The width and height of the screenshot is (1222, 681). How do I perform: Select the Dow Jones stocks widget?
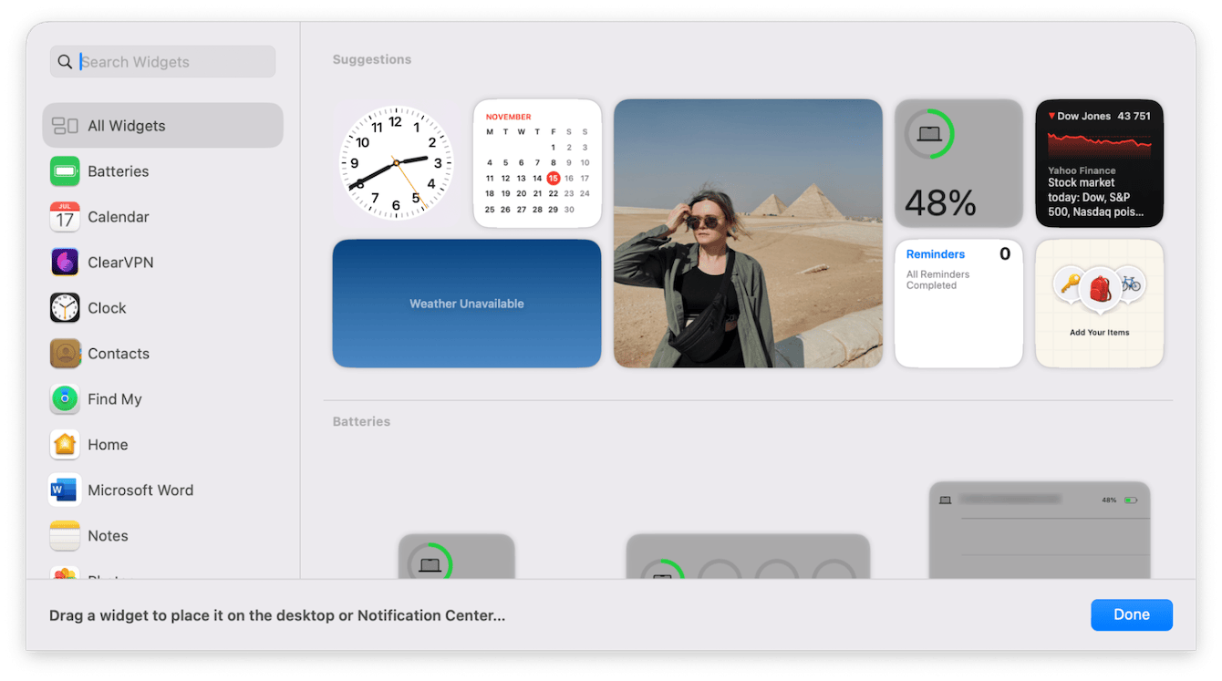click(x=1099, y=163)
